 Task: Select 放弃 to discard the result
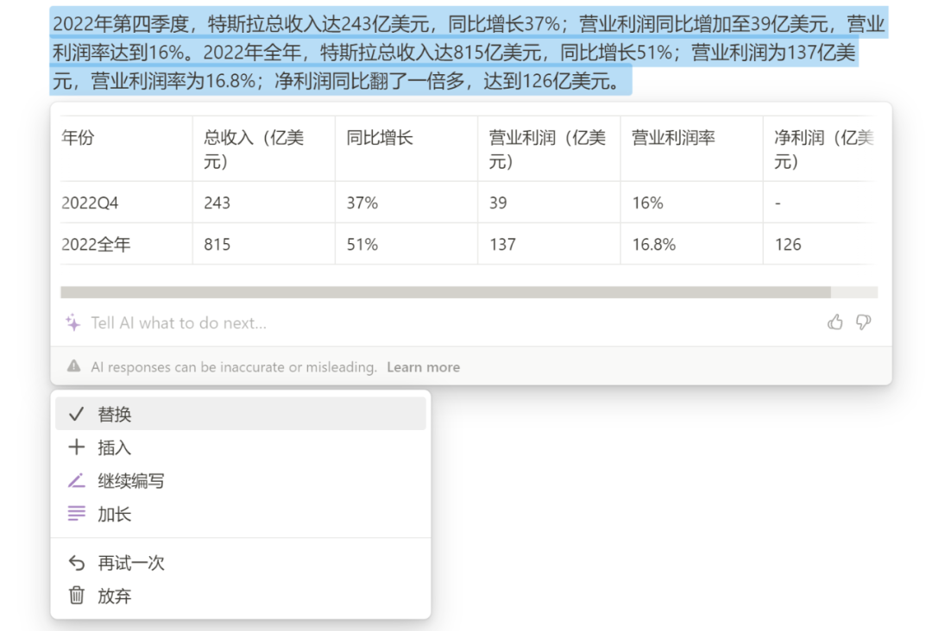coord(241,596)
